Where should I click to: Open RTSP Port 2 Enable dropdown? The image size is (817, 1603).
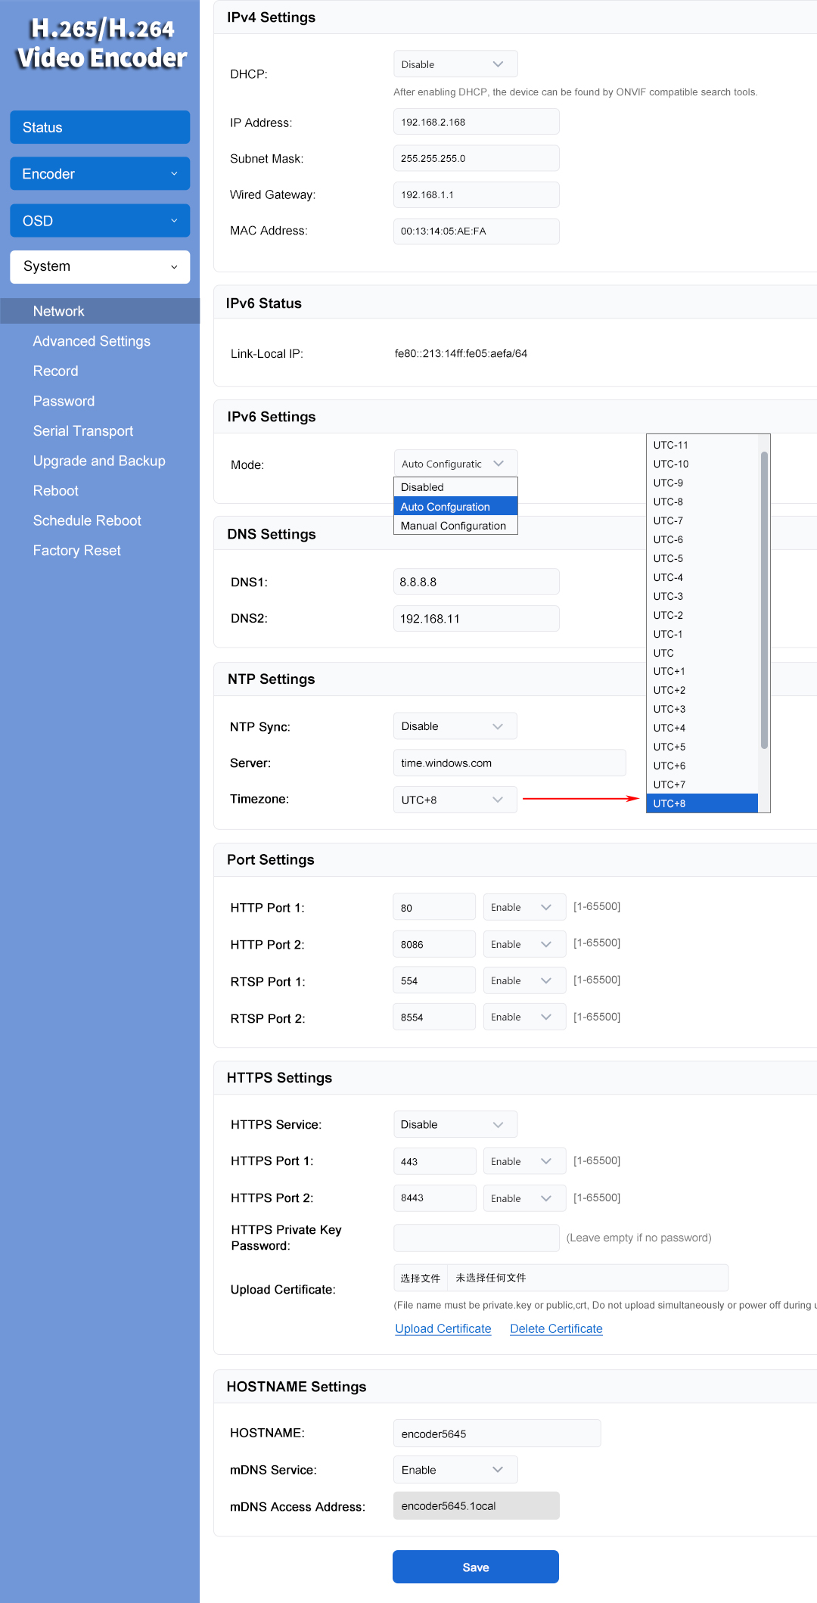click(x=524, y=1017)
